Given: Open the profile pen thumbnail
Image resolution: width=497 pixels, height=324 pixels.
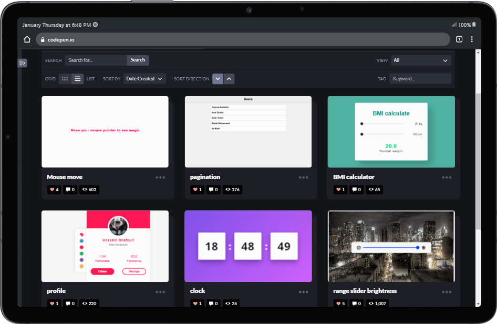Looking at the screenshot, I should 105,246.
